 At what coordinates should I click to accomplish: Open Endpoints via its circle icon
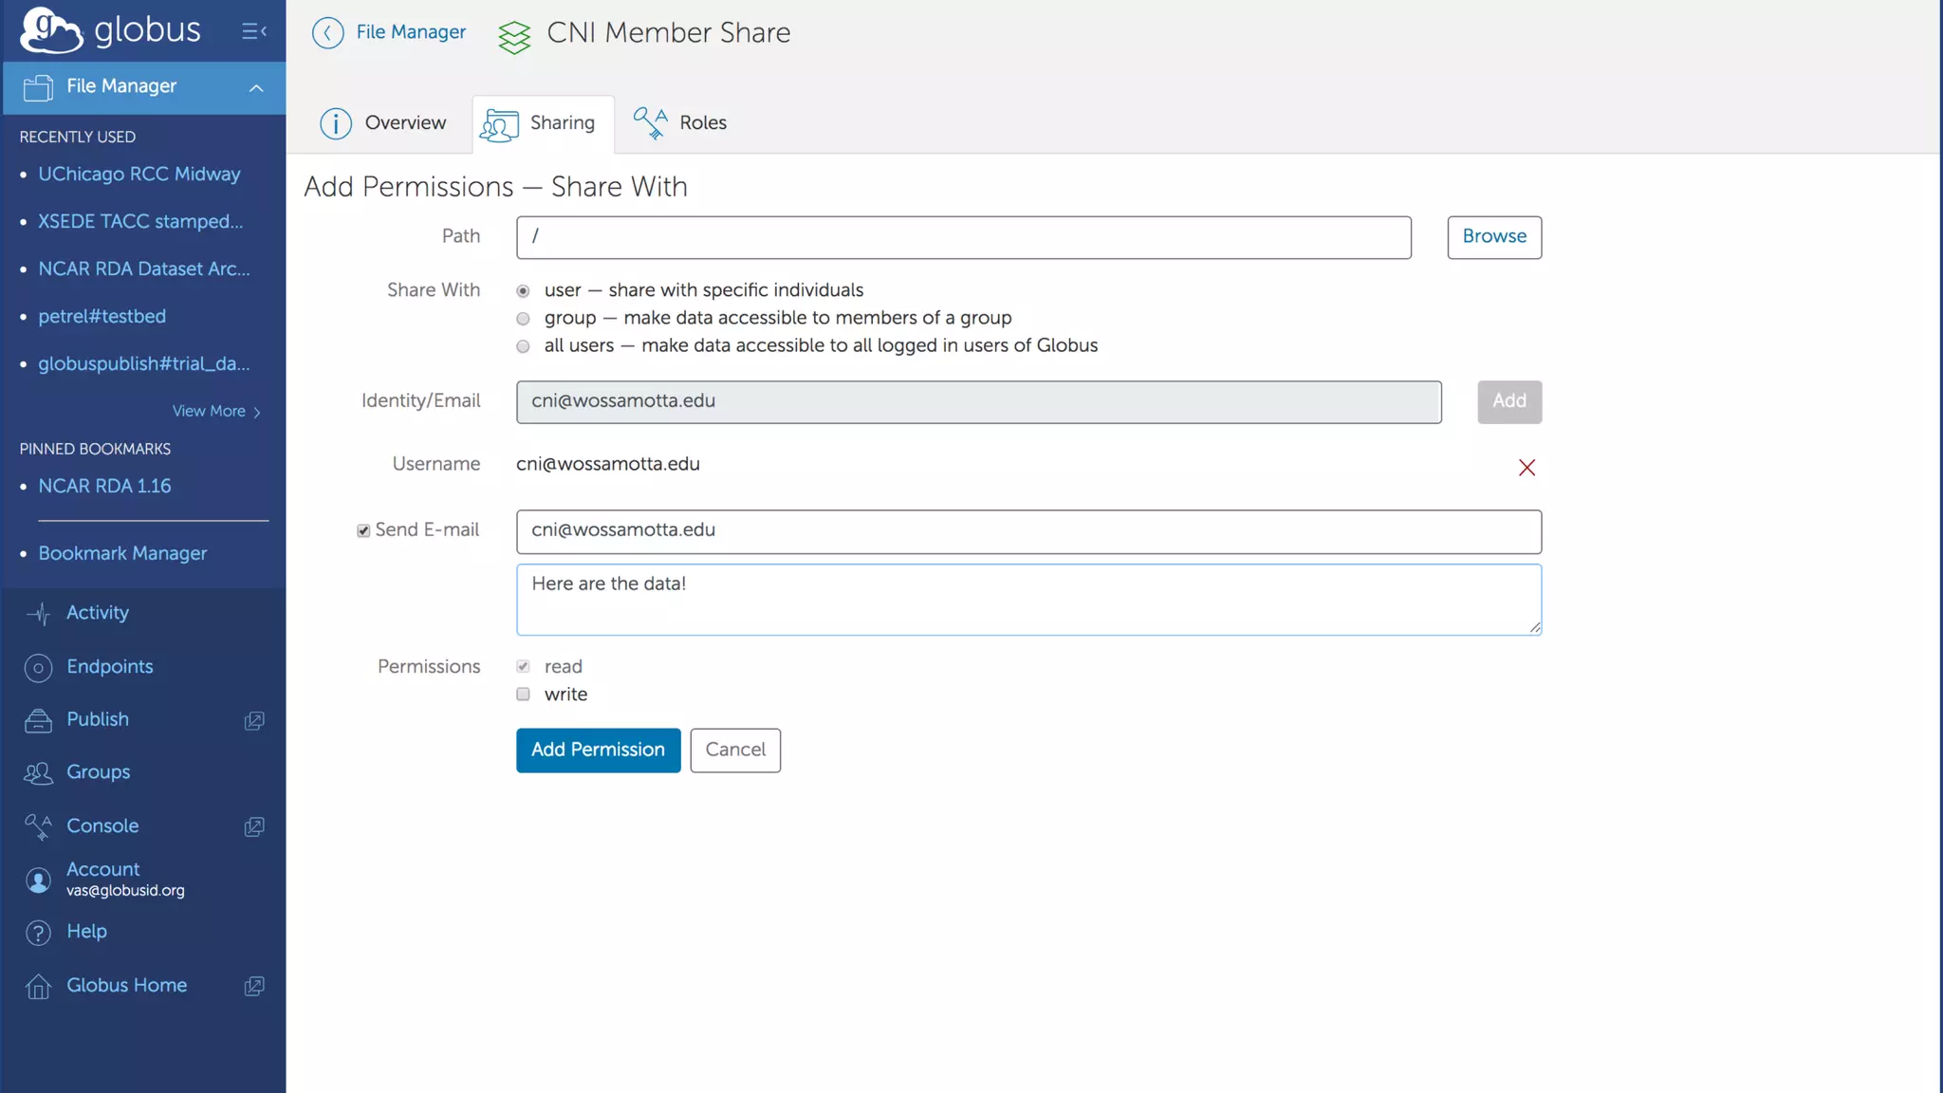click(38, 668)
